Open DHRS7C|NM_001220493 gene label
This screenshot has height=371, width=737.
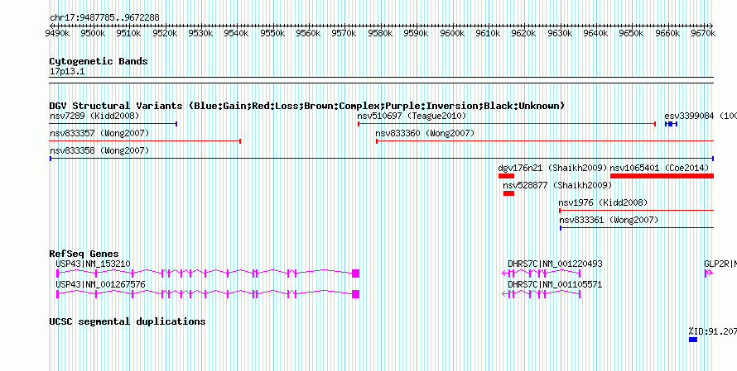(555, 264)
